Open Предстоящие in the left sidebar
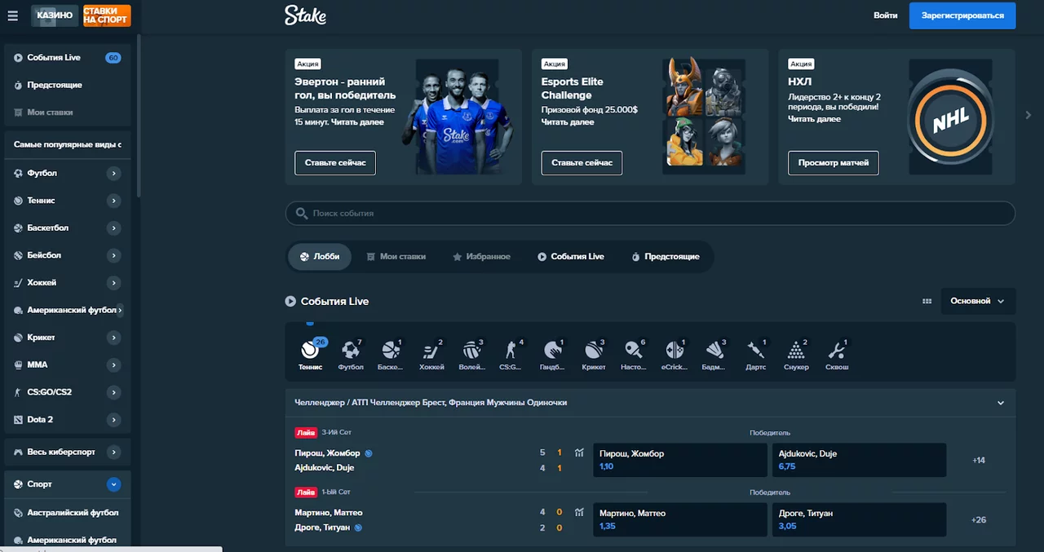The width and height of the screenshot is (1044, 552). (x=67, y=85)
